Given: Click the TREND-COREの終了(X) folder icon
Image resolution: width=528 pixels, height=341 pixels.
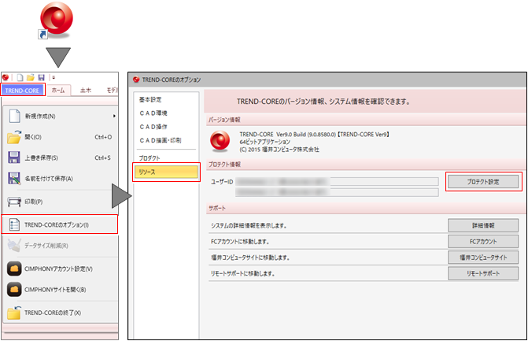Looking at the screenshot, I should pos(14,313).
